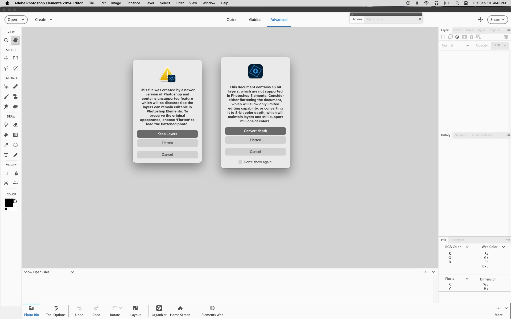The height and width of the screenshot is (319, 511).
Task: Open the RGB Color mode dropdown
Action: 467,247
